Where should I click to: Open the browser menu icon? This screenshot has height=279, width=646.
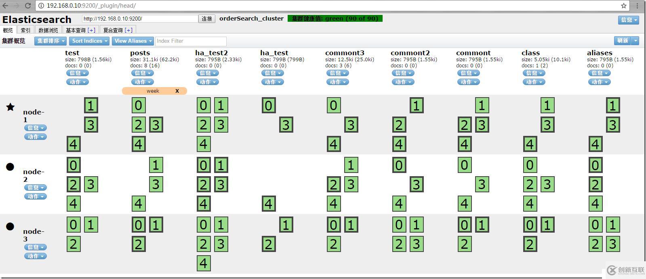tap(638, 6)
